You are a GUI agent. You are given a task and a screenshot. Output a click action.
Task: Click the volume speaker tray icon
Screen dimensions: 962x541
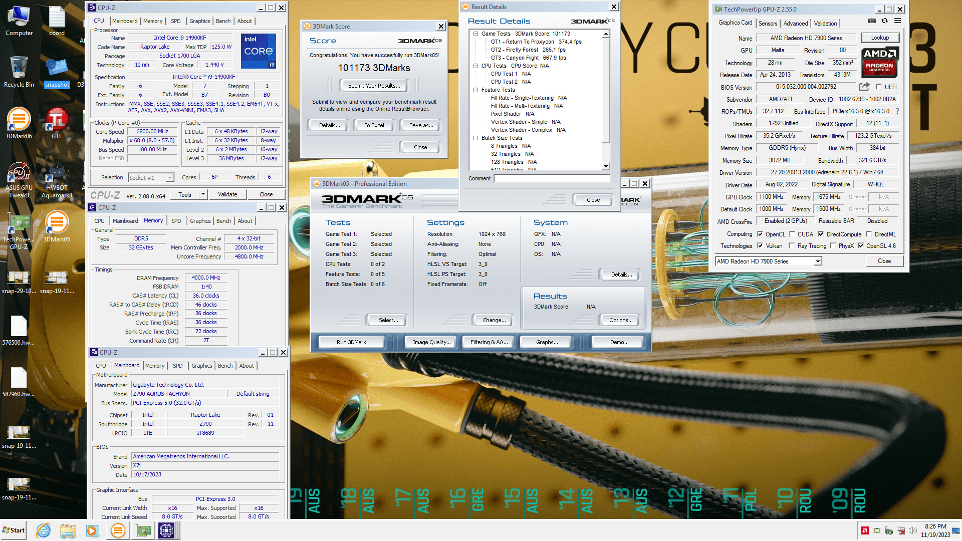point(912,530)
